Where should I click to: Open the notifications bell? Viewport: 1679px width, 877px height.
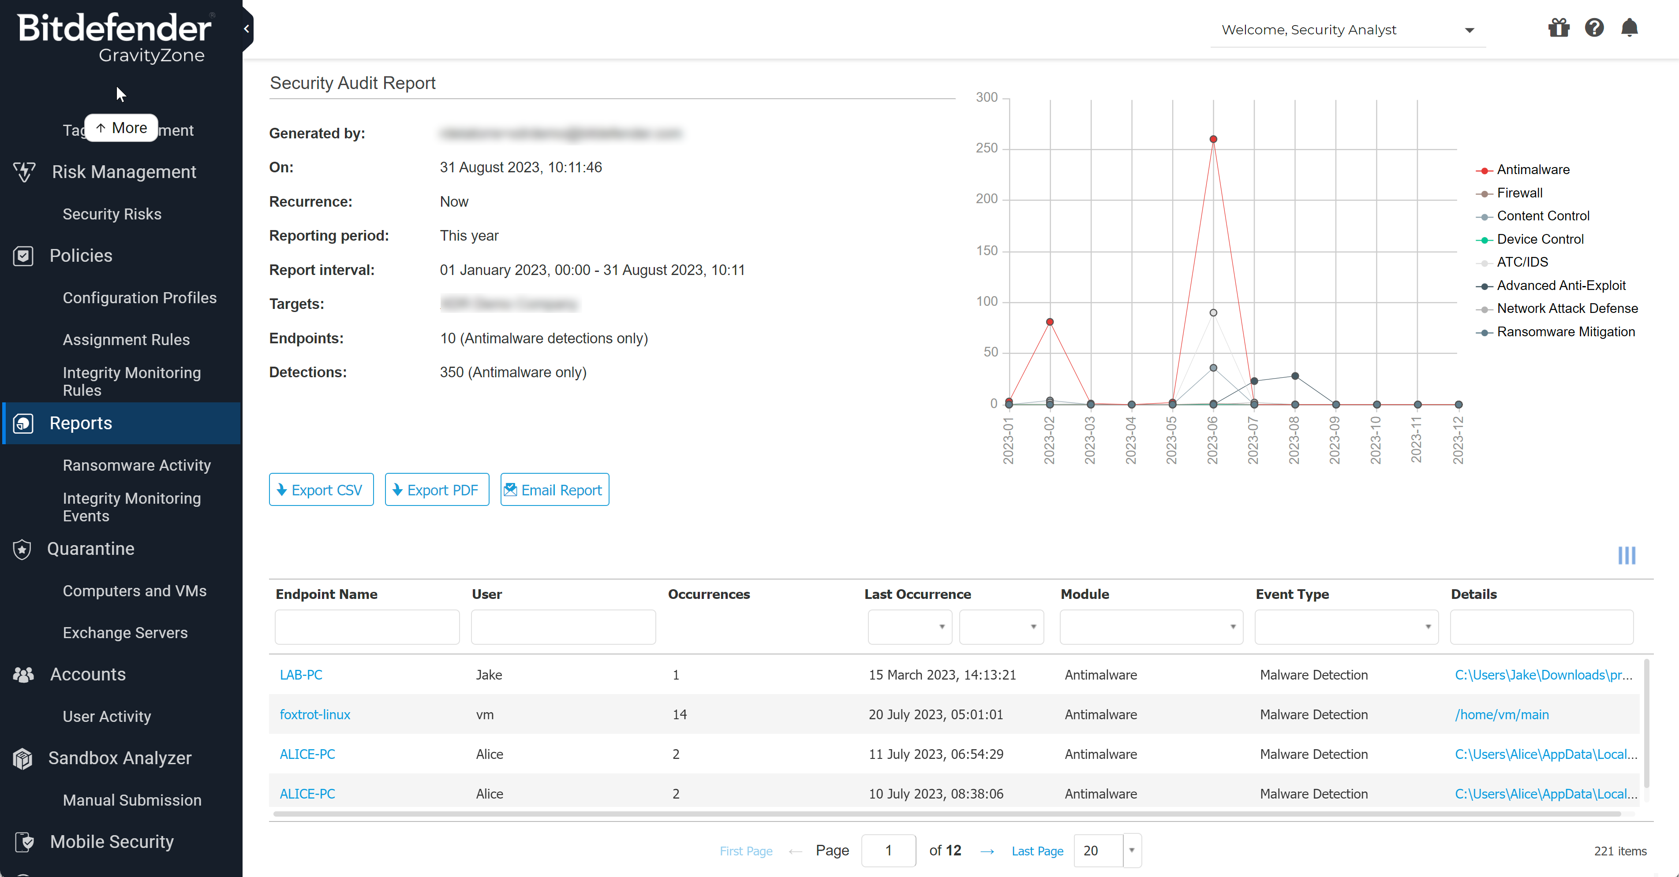(x=1630, y=28)
